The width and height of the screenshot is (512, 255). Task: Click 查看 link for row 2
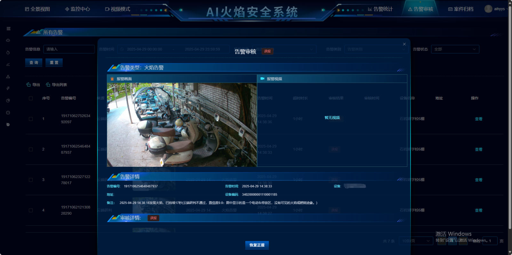pyautogui.click(x=478, y=149)
